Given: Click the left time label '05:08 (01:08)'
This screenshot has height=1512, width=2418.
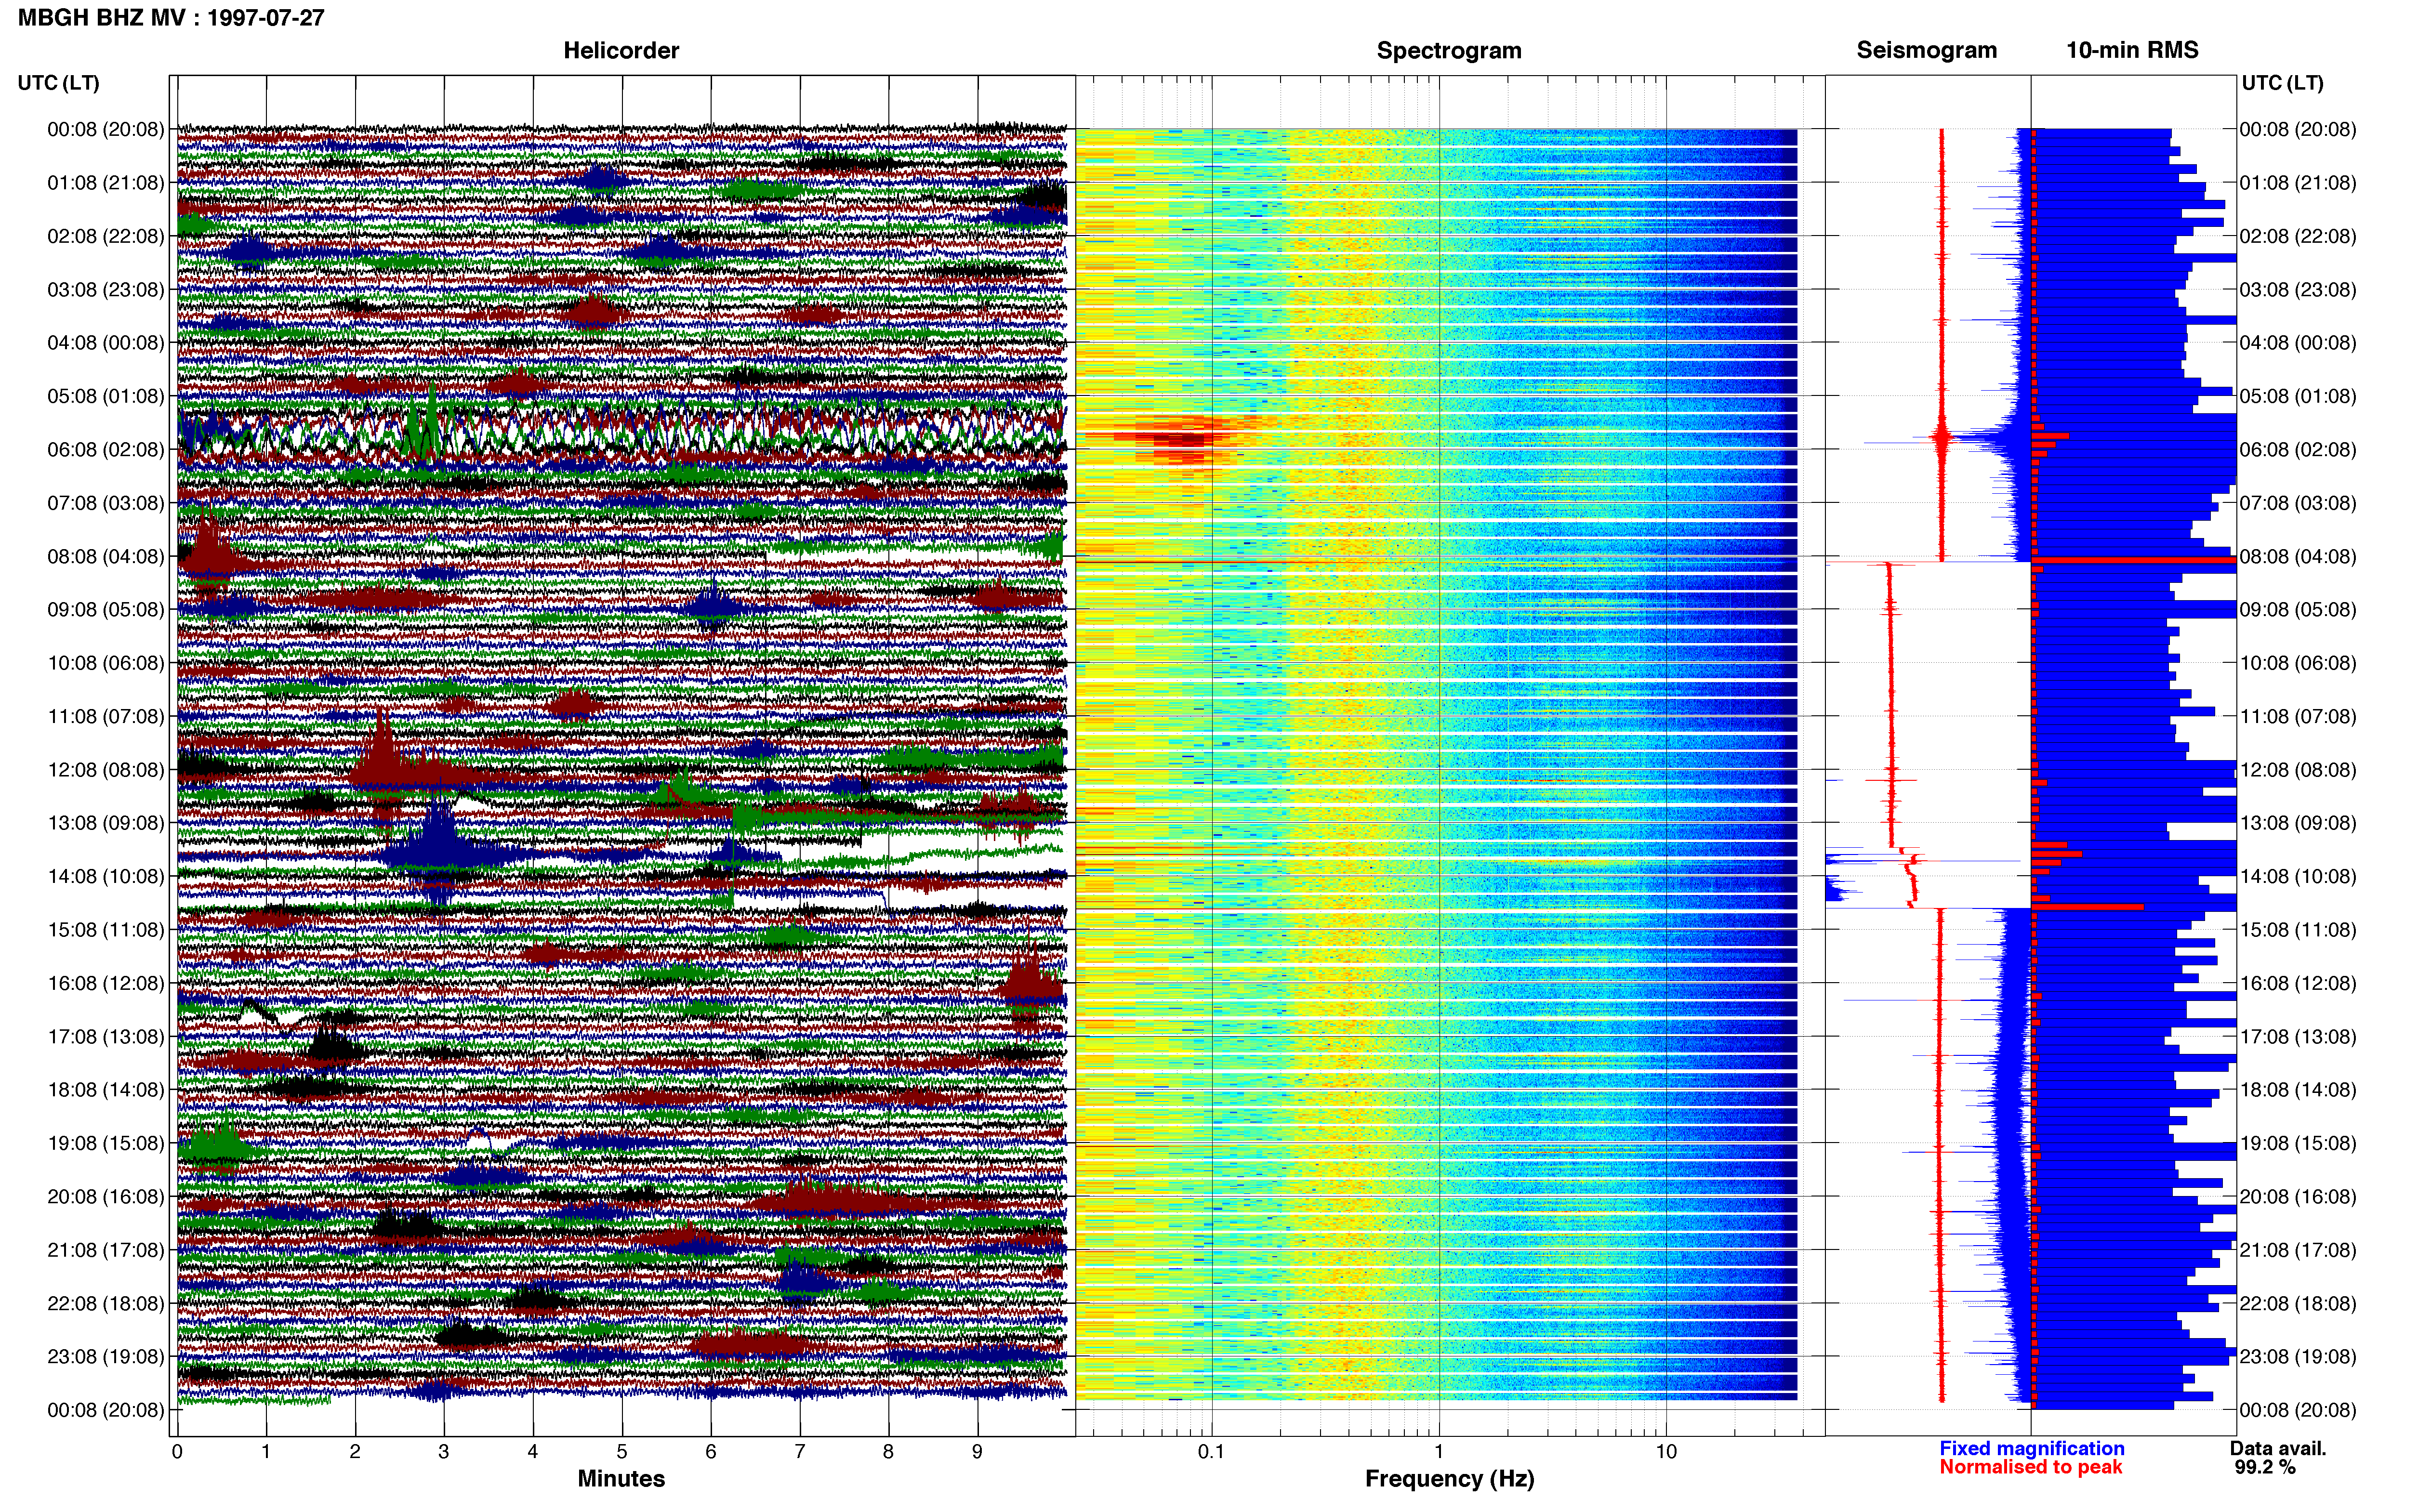Looking at the screenshot, I should coord(105,396).
